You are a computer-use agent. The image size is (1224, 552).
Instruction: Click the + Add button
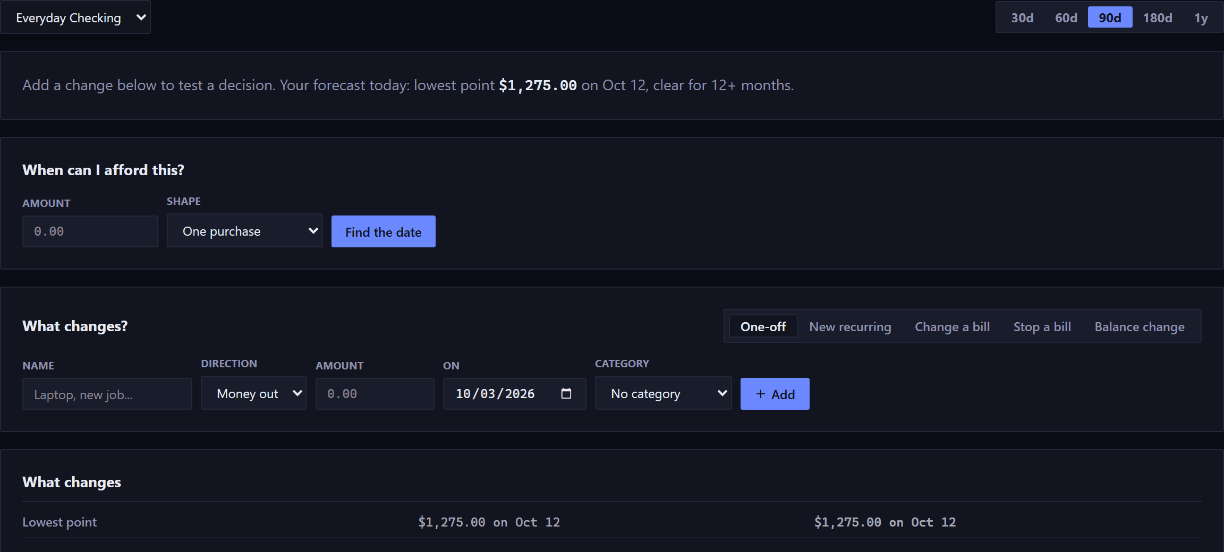click(x=775, y=394)
